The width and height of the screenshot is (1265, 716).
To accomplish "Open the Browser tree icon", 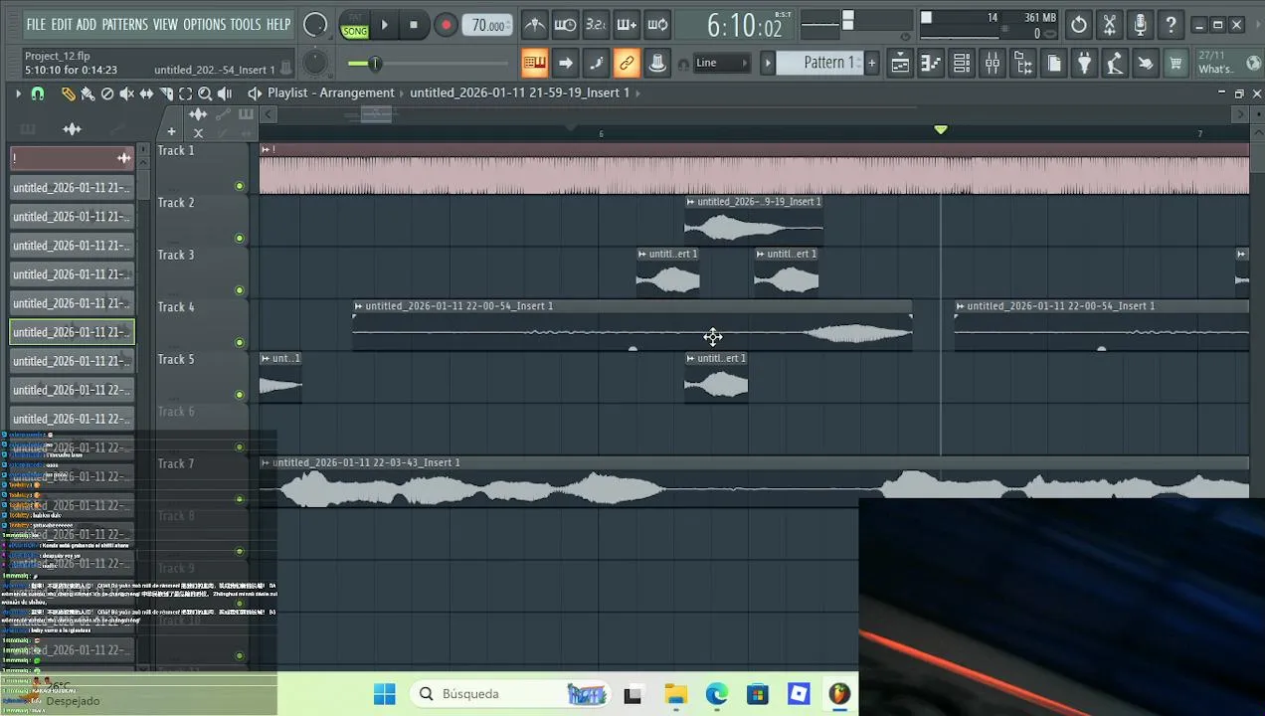I will (x=1023, y=64).
